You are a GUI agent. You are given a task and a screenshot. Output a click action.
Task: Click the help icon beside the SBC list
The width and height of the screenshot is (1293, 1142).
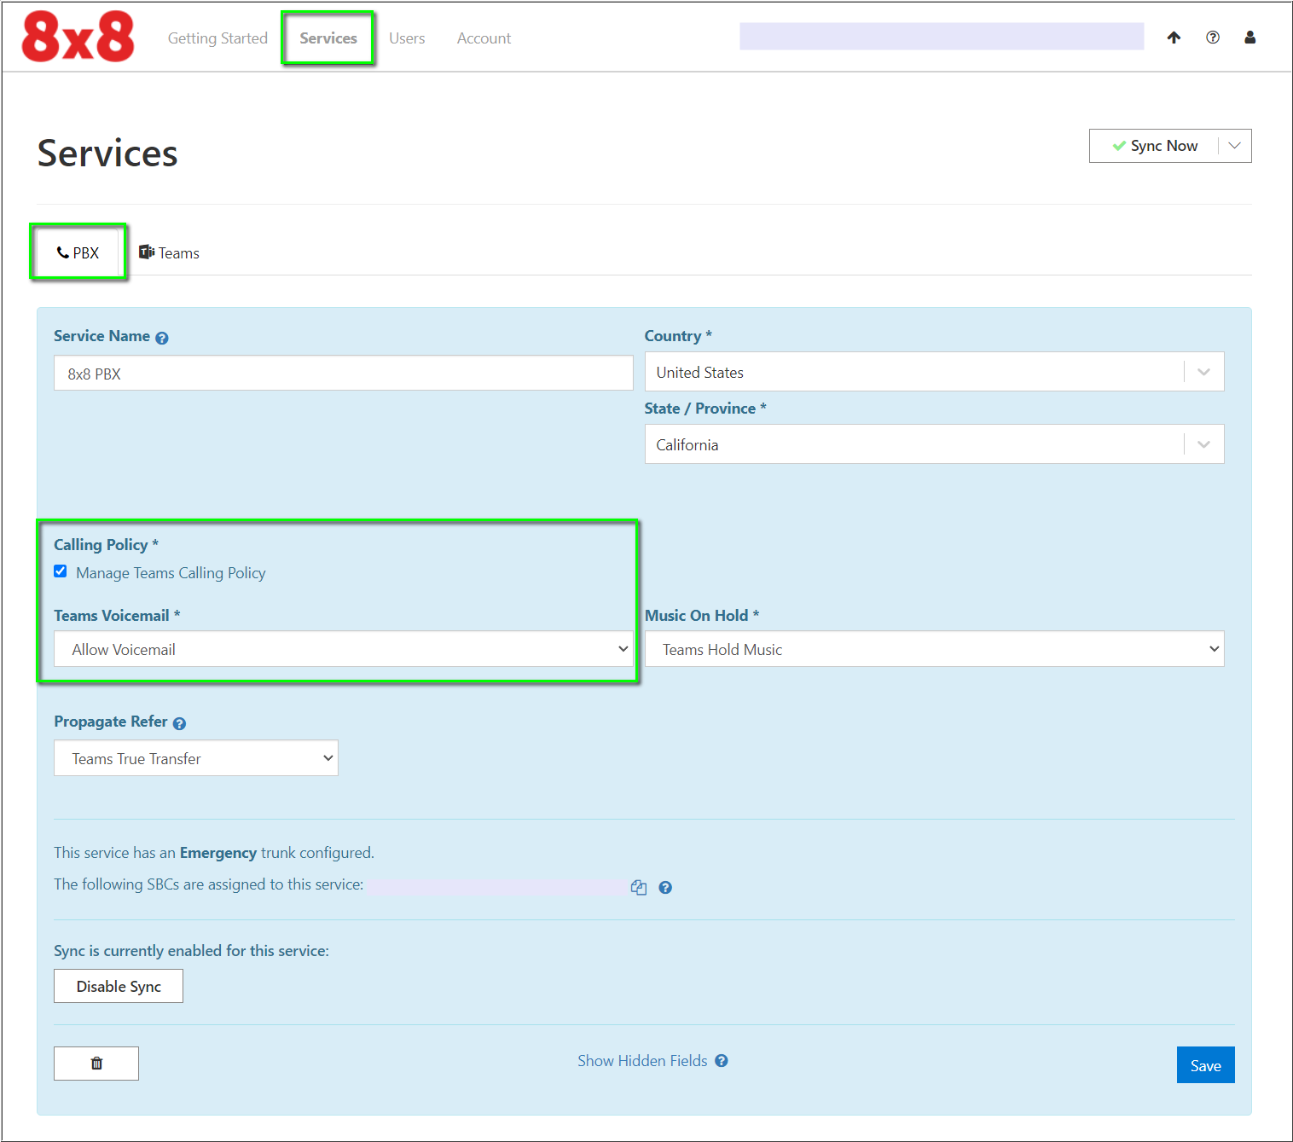[665, 887]
